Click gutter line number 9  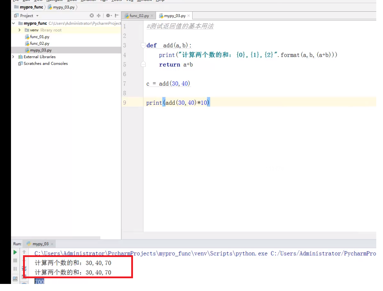[x=124, y=103]
